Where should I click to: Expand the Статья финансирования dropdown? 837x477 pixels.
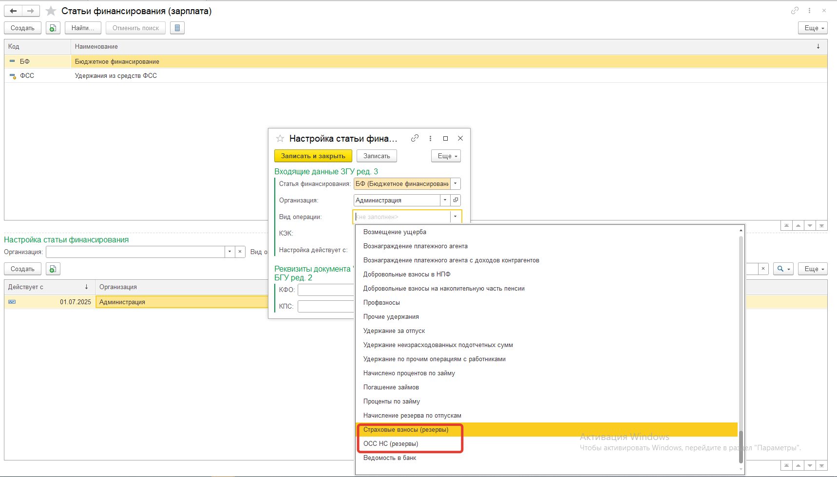click(456, 184)
